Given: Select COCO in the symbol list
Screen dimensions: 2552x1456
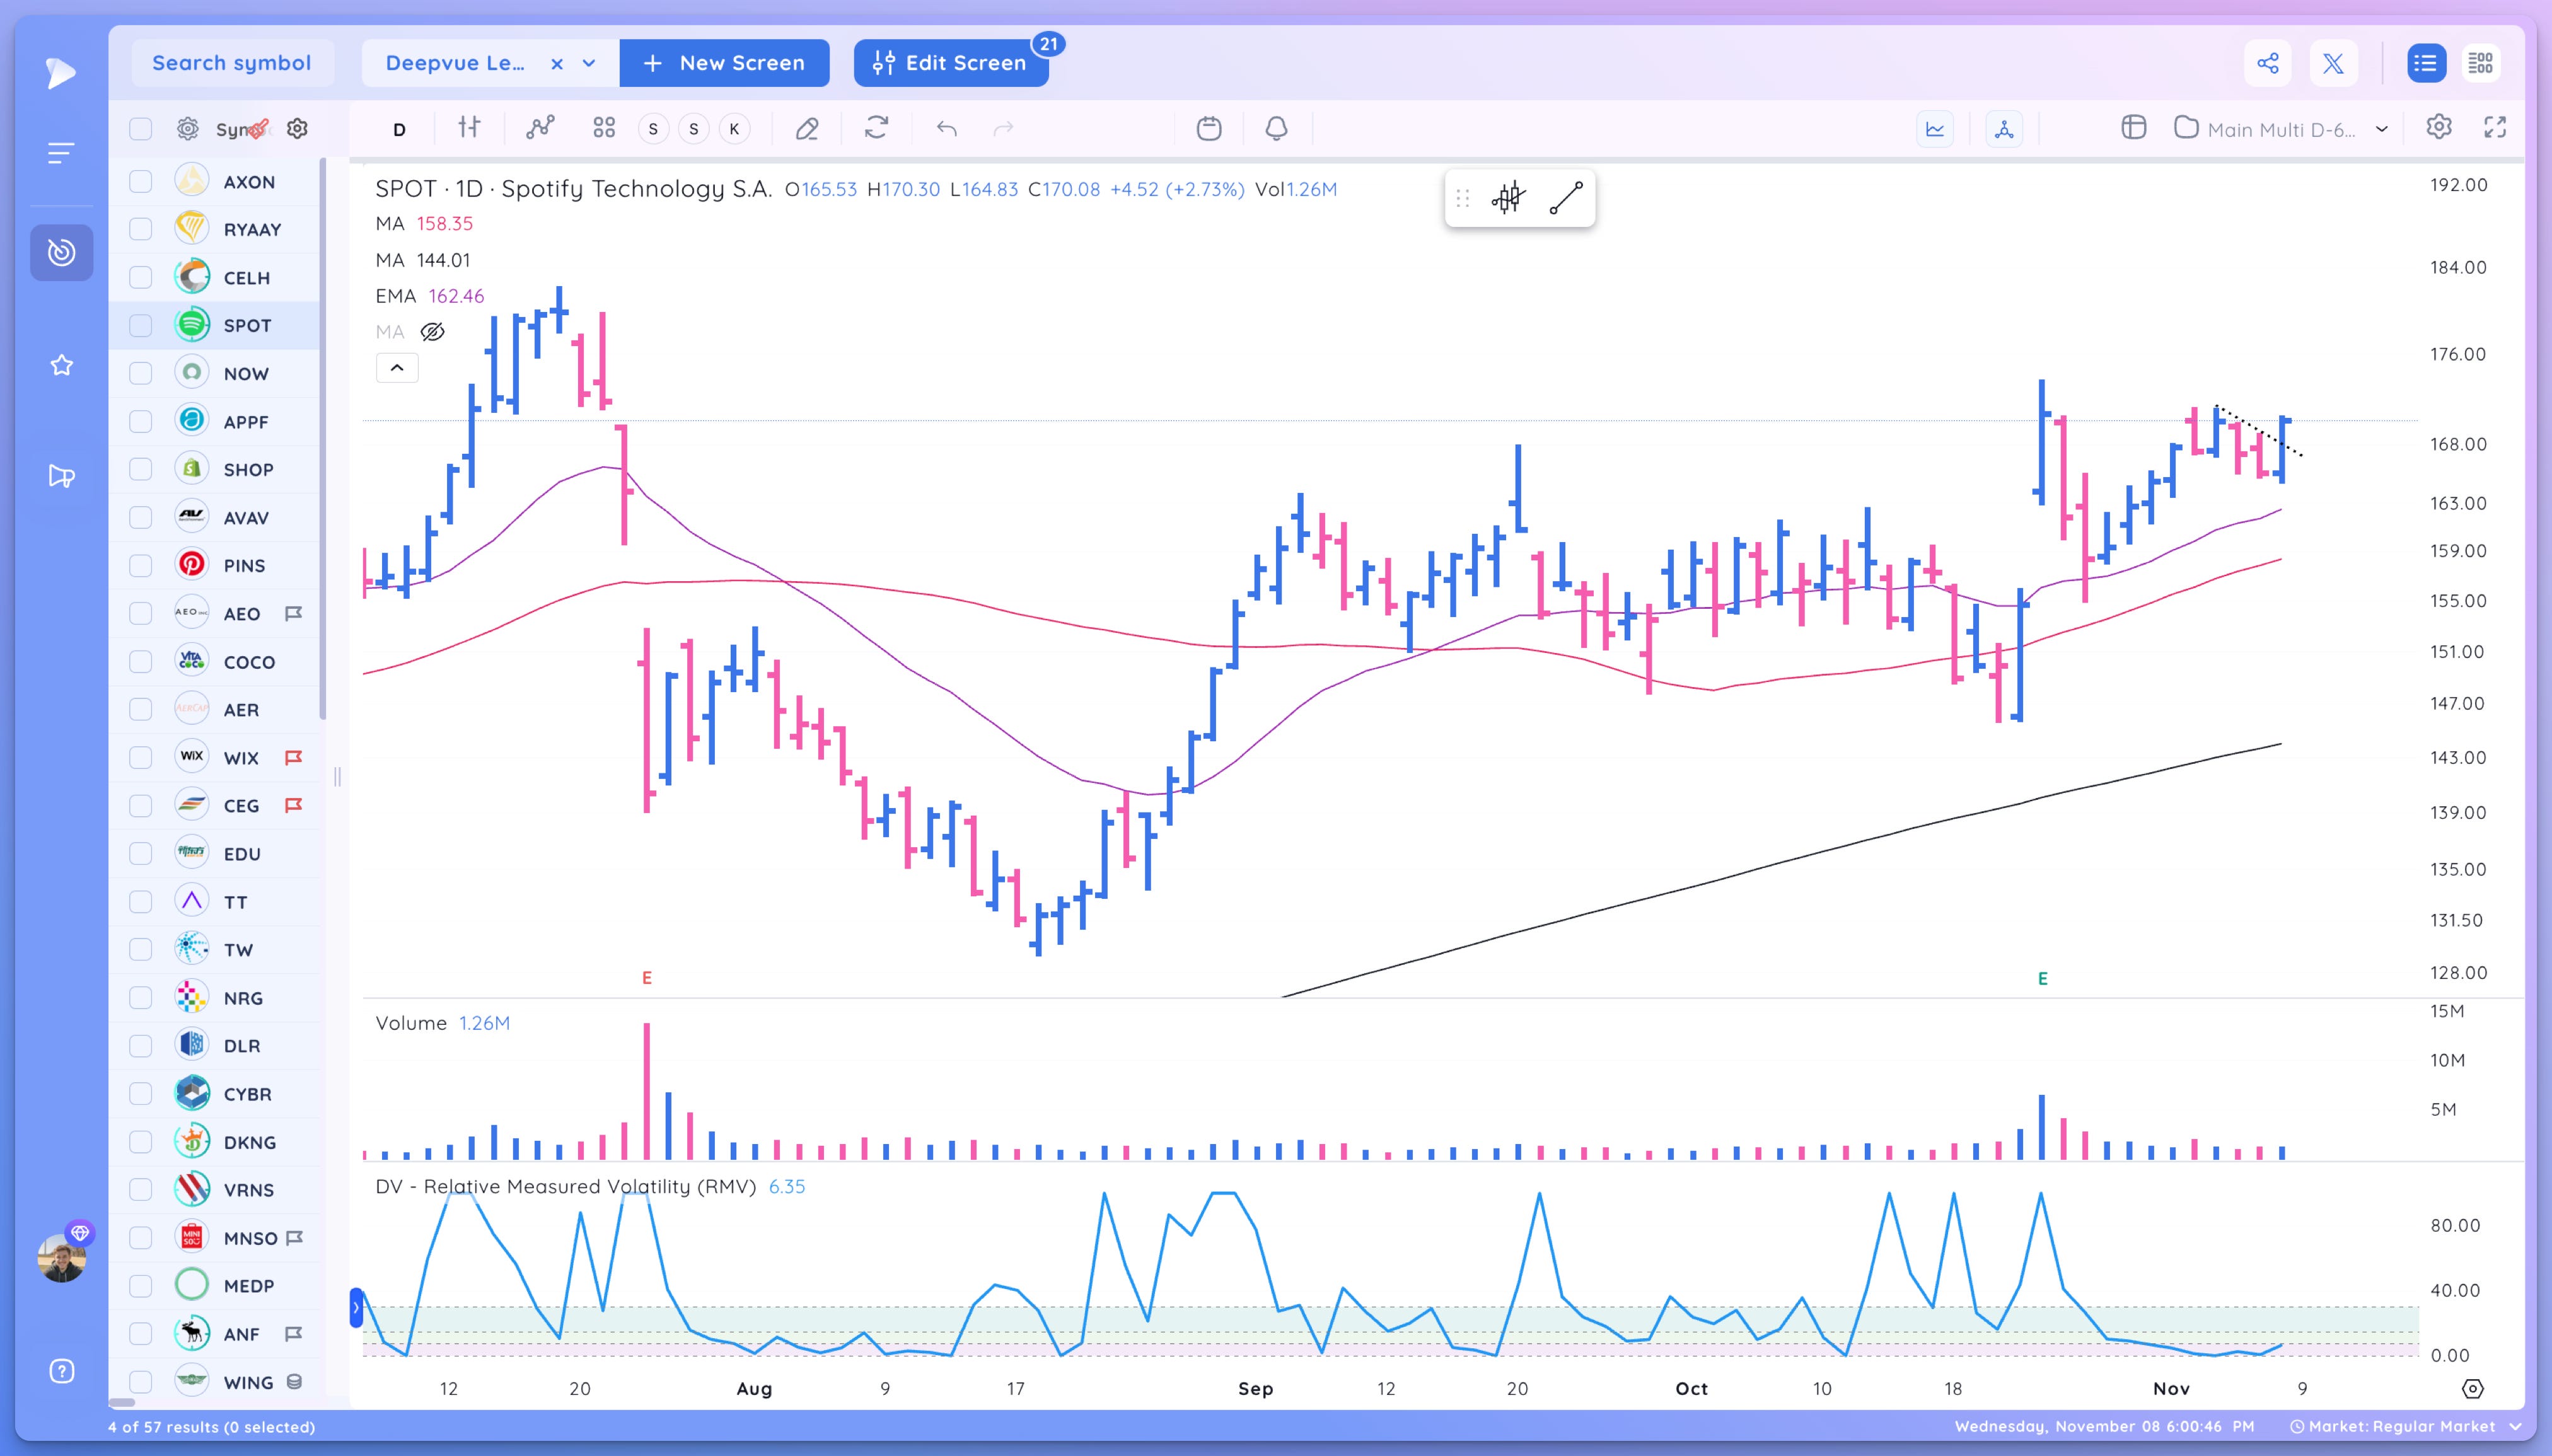Looking at the screenshot, I should pos(249,661).
